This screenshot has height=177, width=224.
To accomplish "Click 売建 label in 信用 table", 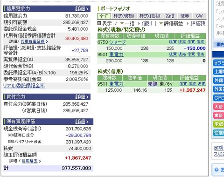I will [153, 84].
